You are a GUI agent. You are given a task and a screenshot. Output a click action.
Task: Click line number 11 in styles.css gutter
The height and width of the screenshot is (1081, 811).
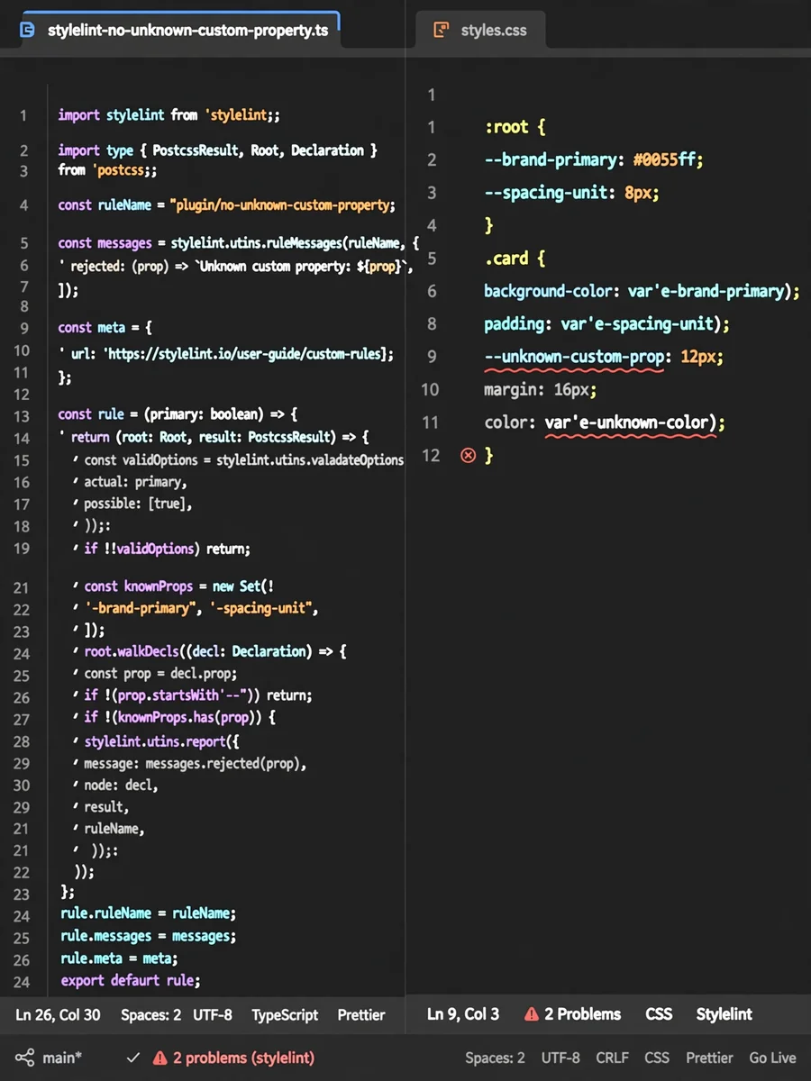pos(431,422)
